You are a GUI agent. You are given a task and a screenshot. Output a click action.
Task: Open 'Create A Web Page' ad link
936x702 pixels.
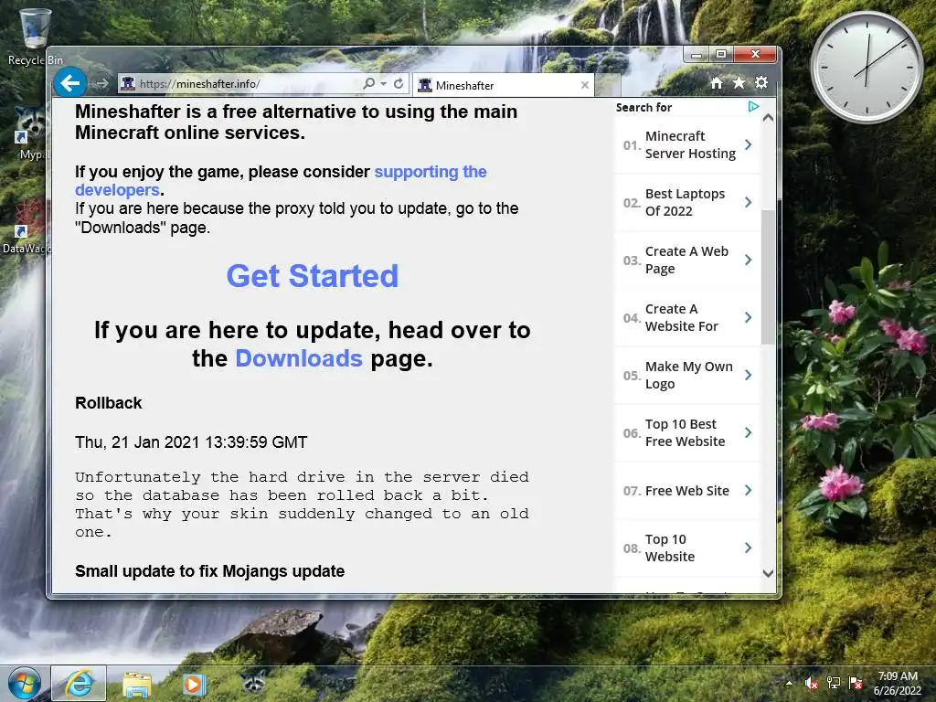tap(686, 260)
